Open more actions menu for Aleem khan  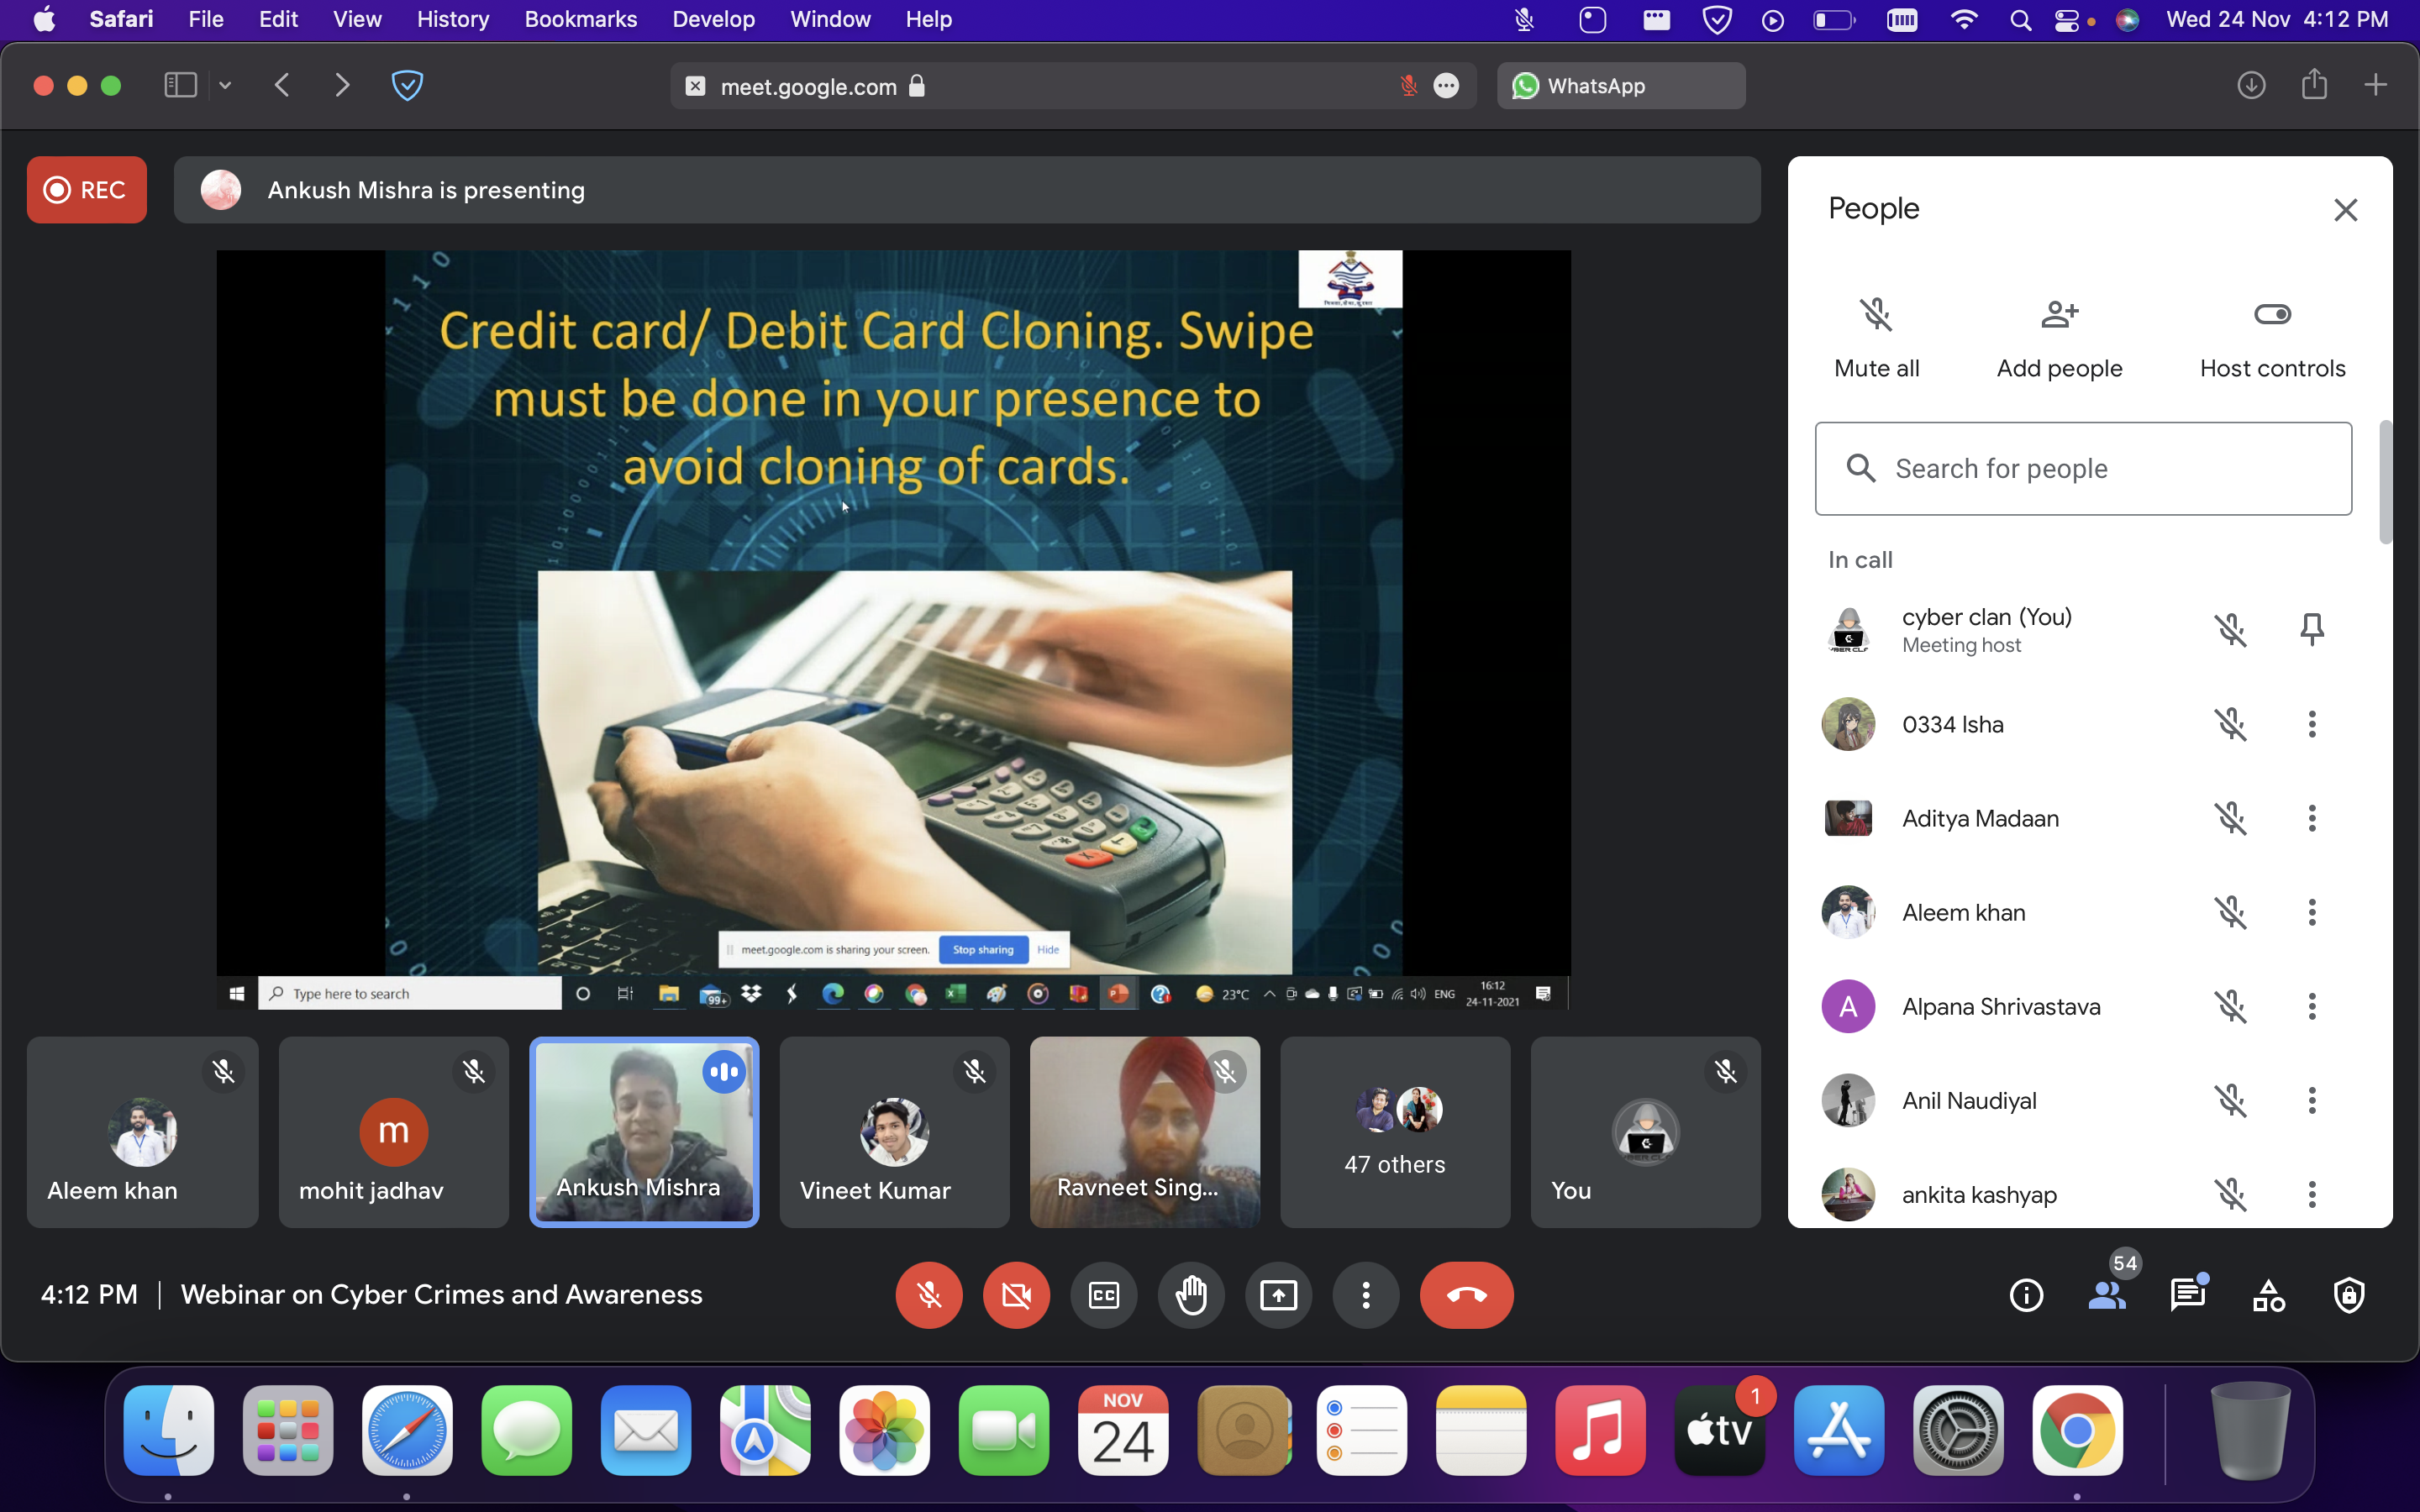(2311, 912)
